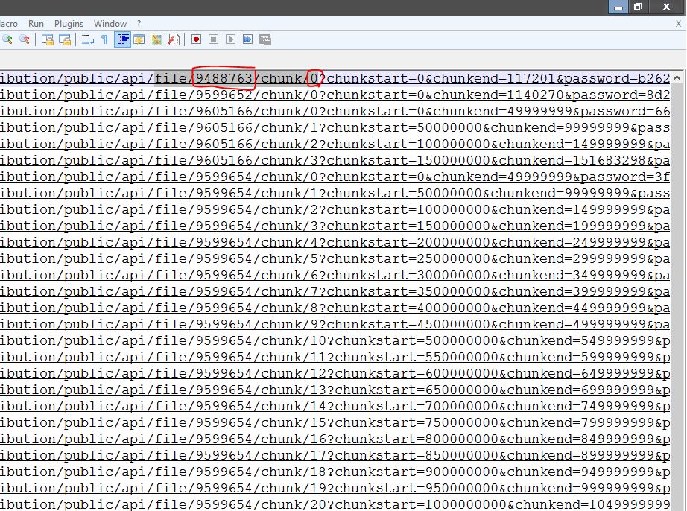
Task: Start macro recording with the red dot
Action: (196, 39)
